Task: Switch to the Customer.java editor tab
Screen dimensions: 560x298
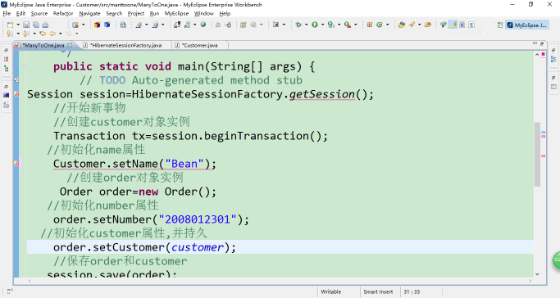Action: (x=199, y=45)
